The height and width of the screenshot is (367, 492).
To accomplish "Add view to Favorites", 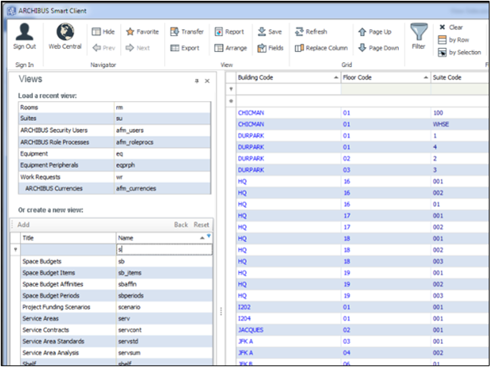I will point(143,32).
